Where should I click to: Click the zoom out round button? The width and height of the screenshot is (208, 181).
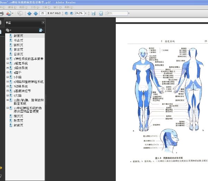click(66, 13)
